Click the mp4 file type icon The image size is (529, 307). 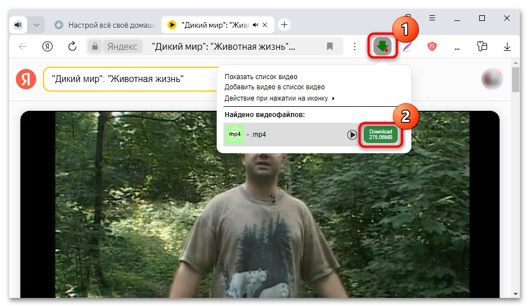click(x=234, y=134)
